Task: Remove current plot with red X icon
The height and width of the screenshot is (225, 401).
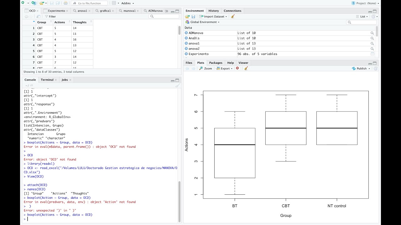Action: (x=237, y=68)
